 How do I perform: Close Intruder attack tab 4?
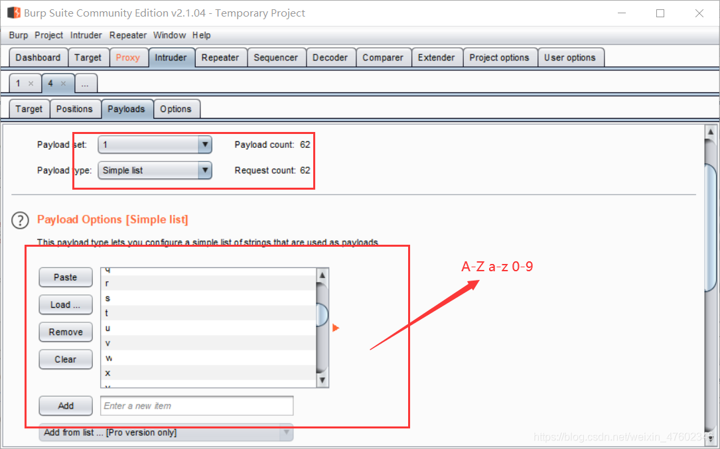pyautogui.click(x=63, y=84)
